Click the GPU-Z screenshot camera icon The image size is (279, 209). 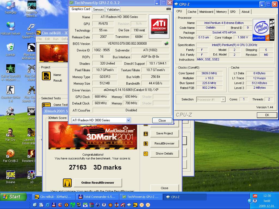pyautogui.click(x=168, y=9)
